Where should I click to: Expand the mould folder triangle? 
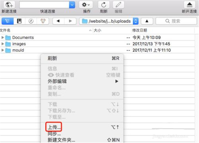tap(3, 50)
